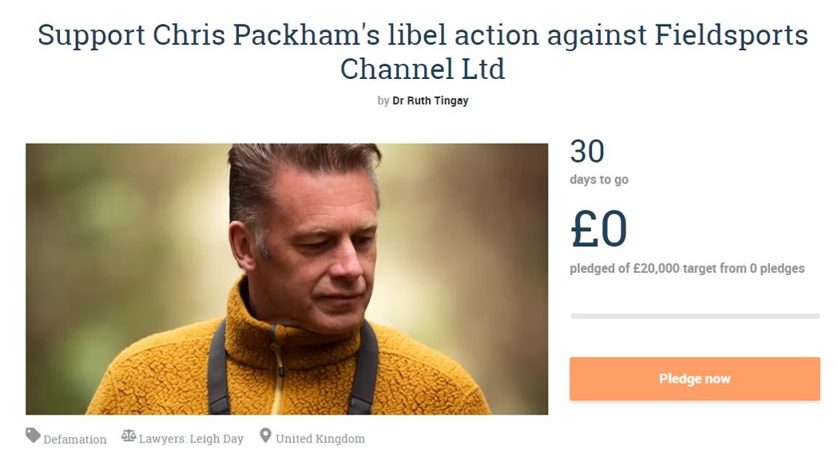Click 'Channel Ltd' in the heading

[423, 69]
